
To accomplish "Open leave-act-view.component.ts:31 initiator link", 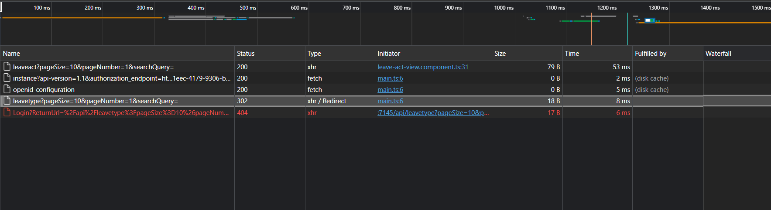I will point(423,67).
